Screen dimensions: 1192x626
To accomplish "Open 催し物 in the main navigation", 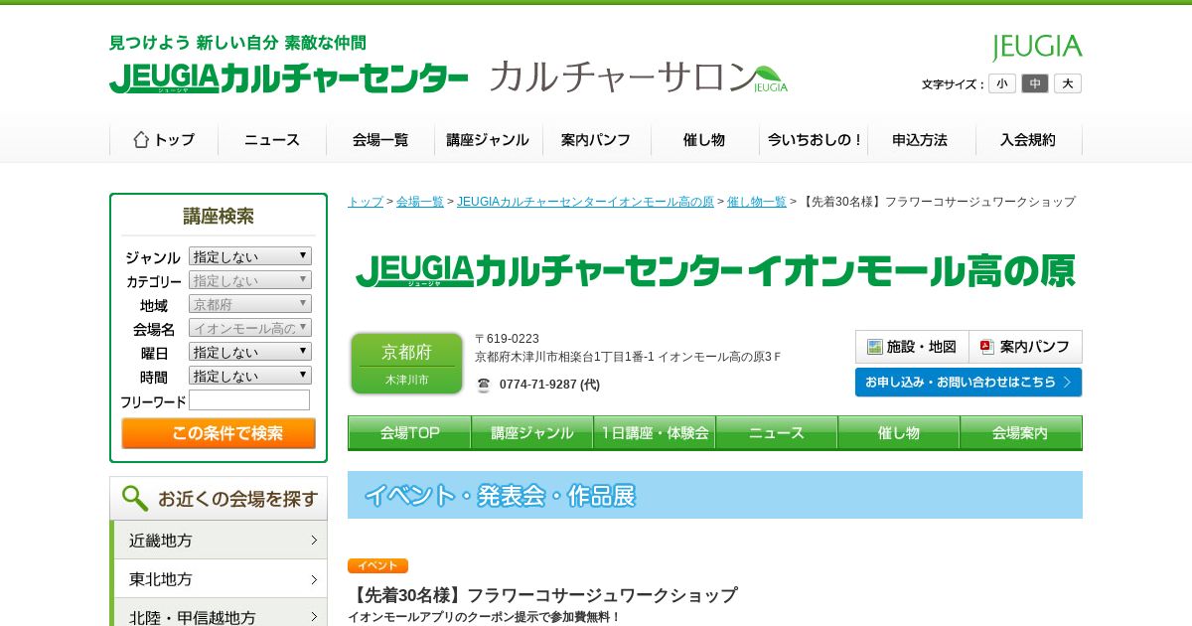I will click(x=705, y=140).
